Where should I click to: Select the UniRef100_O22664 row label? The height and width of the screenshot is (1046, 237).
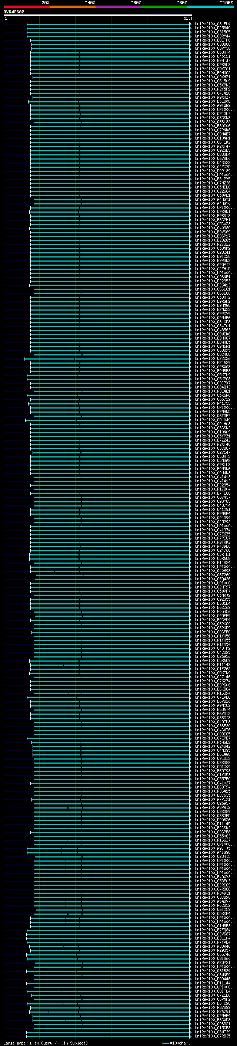click(x=213, y=191)
